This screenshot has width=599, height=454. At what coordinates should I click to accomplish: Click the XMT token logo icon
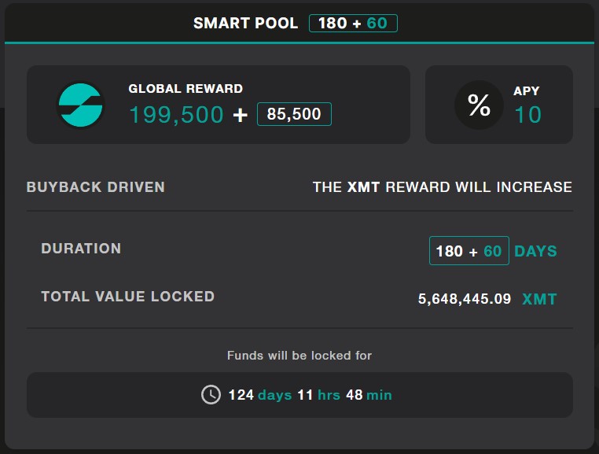(81, 105)
